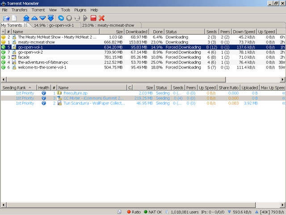Screen dimensions: 286x215
Task: Click left arrow of downloads horizontal scrollbar
Action: click(x=4, y=80)
